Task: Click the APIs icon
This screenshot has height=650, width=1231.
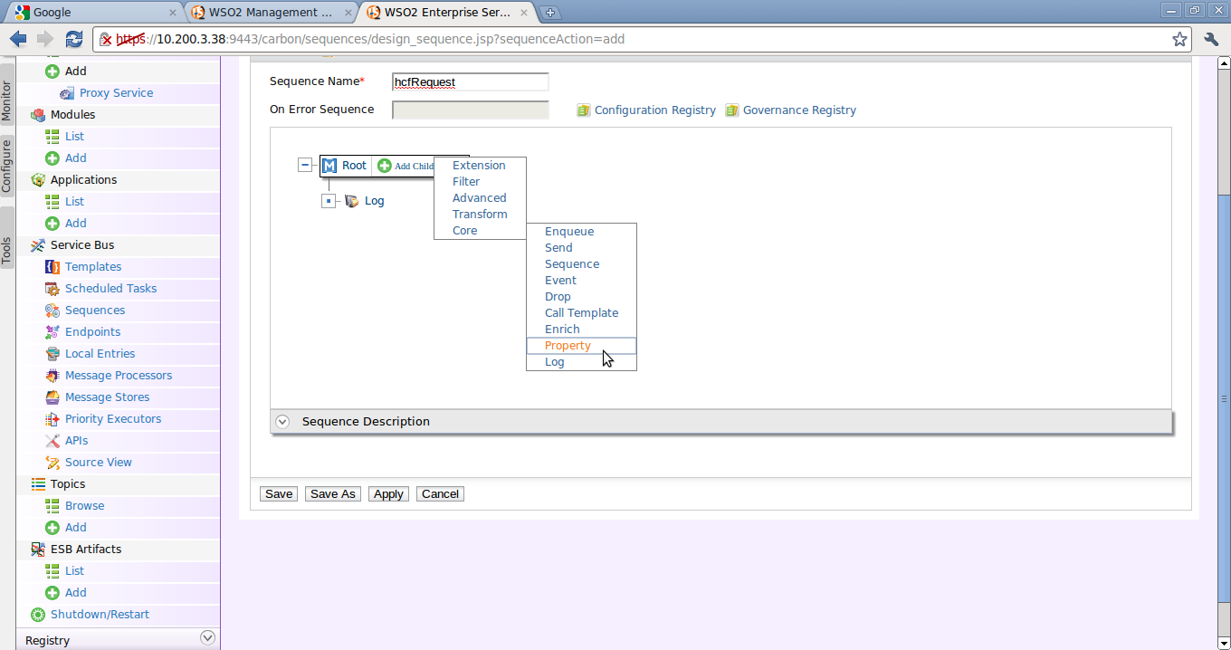Action: 52,441
